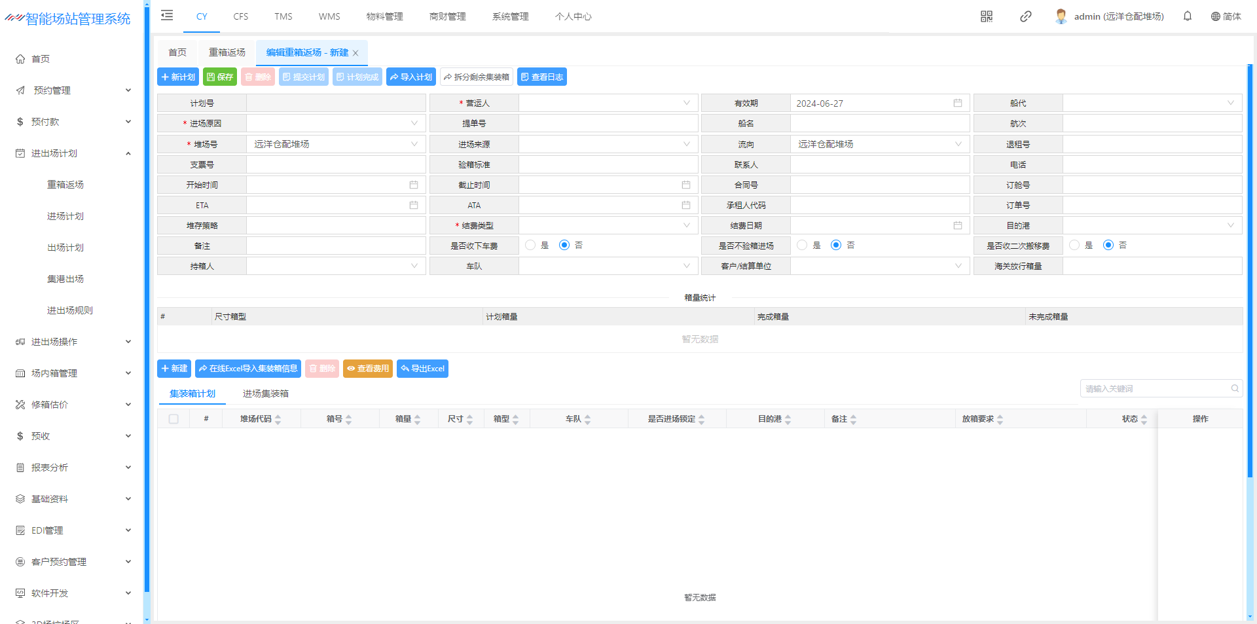Screen dimensions: 1257x624
Task: Click into the 提单号 input field
Action: click(608, 123)
